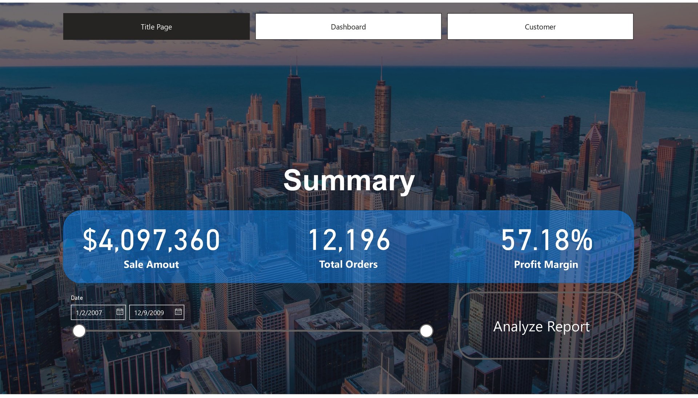Grab the right date slider handle

coord(426,331)
